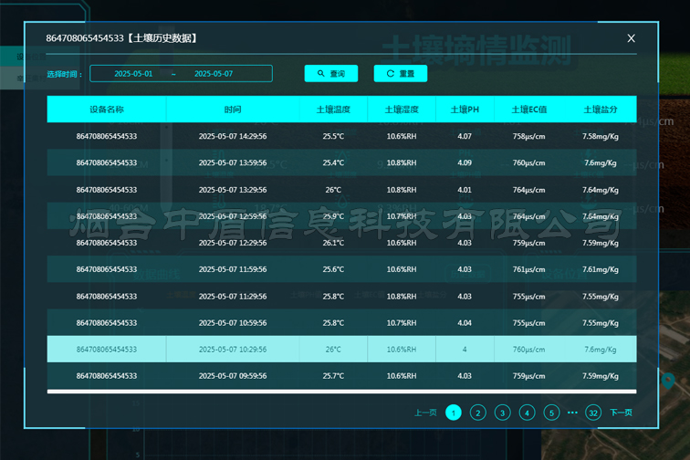Click 时间 column header
This screenshot has width=690, height=460.
click(x=233, y=110)
